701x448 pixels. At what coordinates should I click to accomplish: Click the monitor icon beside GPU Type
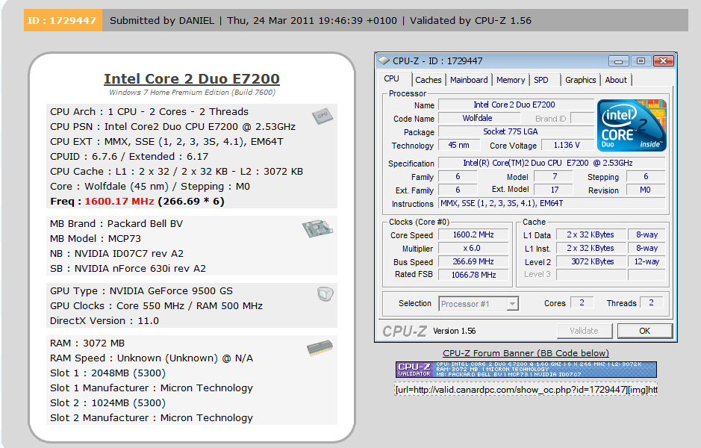325,293
